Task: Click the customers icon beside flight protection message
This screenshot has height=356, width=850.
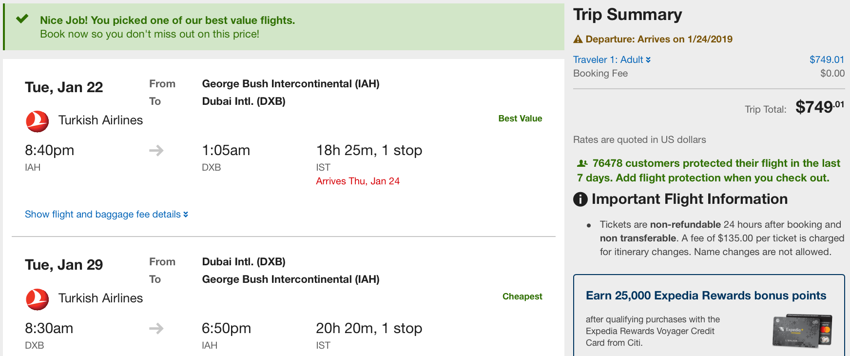Action: pos(582,163)
